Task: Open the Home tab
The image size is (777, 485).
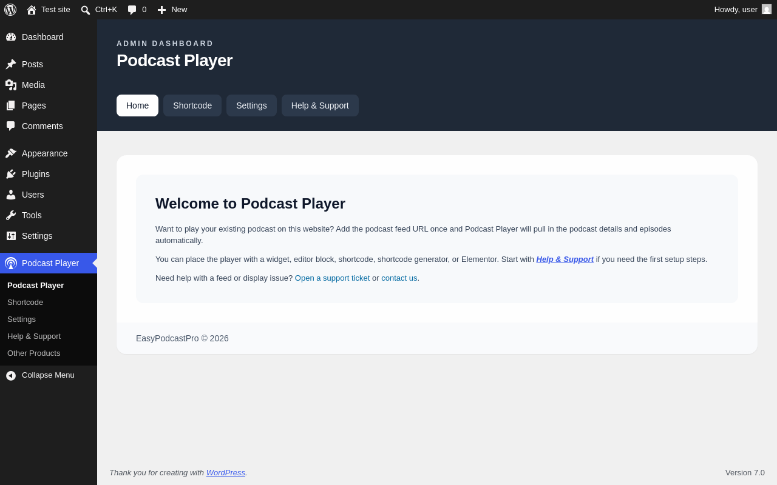Action: 137,105
